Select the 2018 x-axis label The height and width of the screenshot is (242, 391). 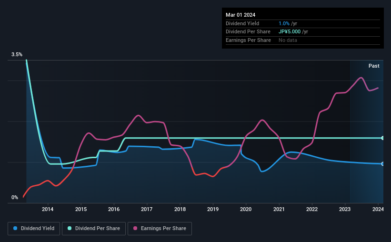[x=180, y=209]
